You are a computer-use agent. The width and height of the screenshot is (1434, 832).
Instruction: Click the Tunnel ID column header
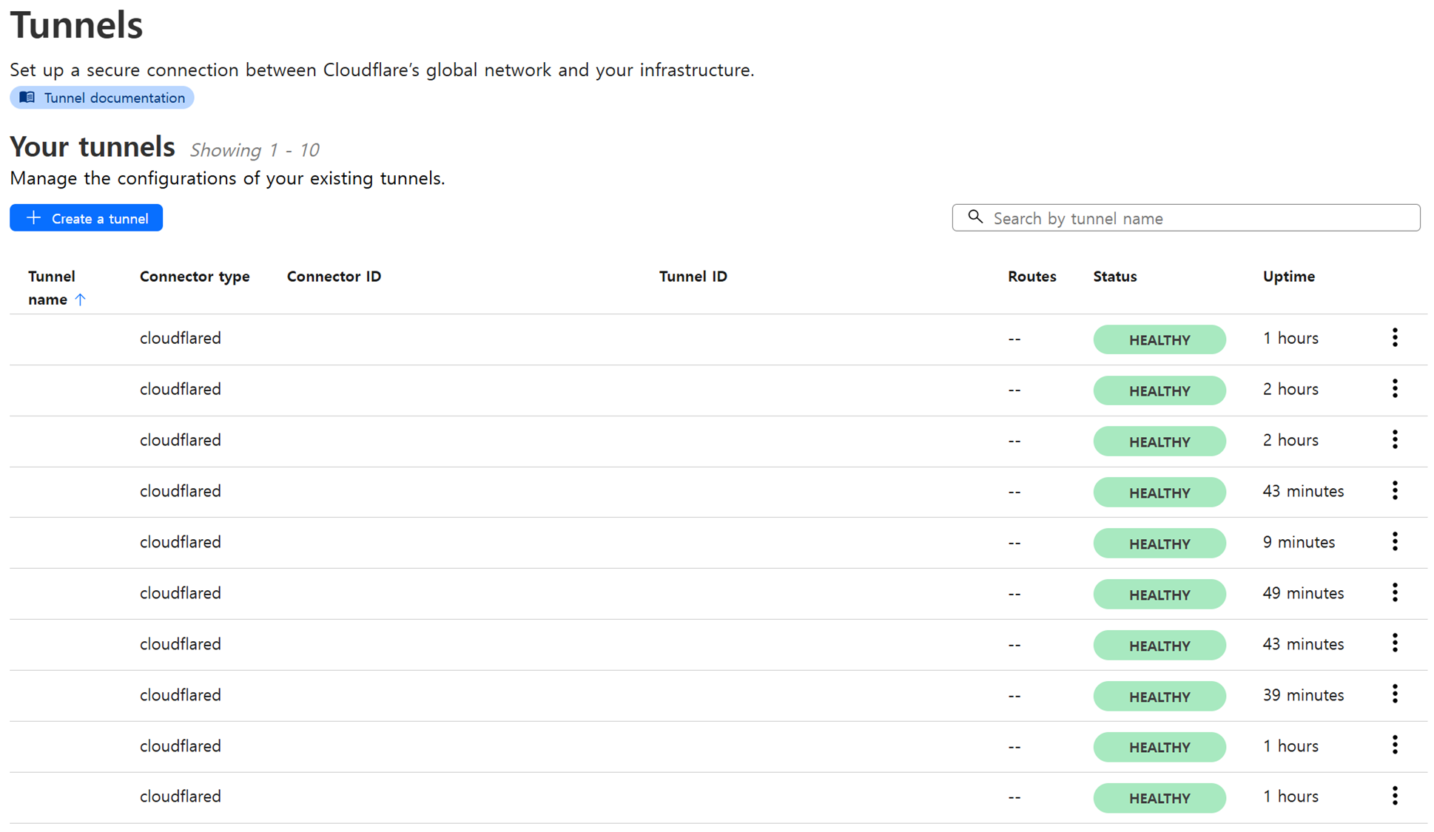tap(693, 277)
